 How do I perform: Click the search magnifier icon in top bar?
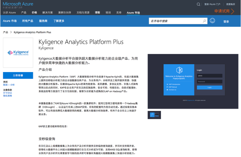(x=198, y=4)
